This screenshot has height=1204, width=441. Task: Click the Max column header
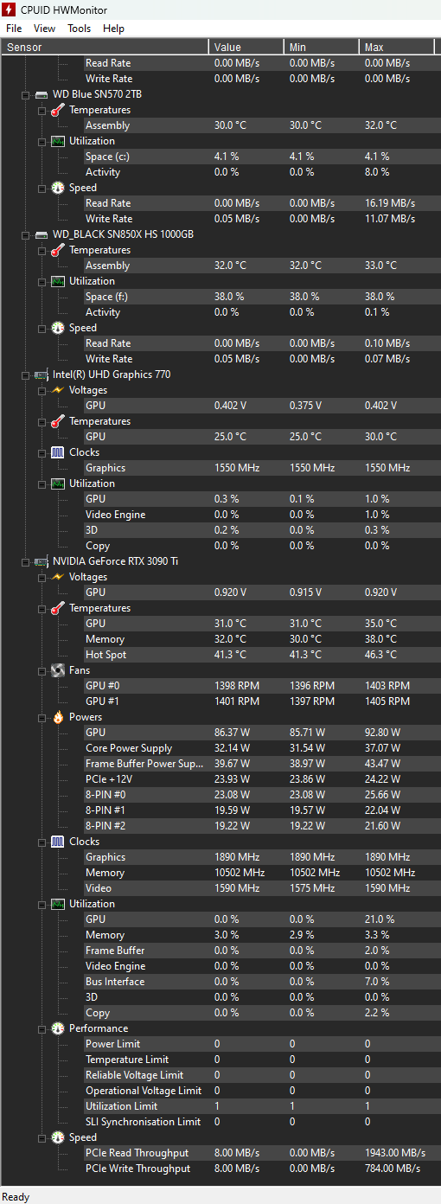point(397,47)
